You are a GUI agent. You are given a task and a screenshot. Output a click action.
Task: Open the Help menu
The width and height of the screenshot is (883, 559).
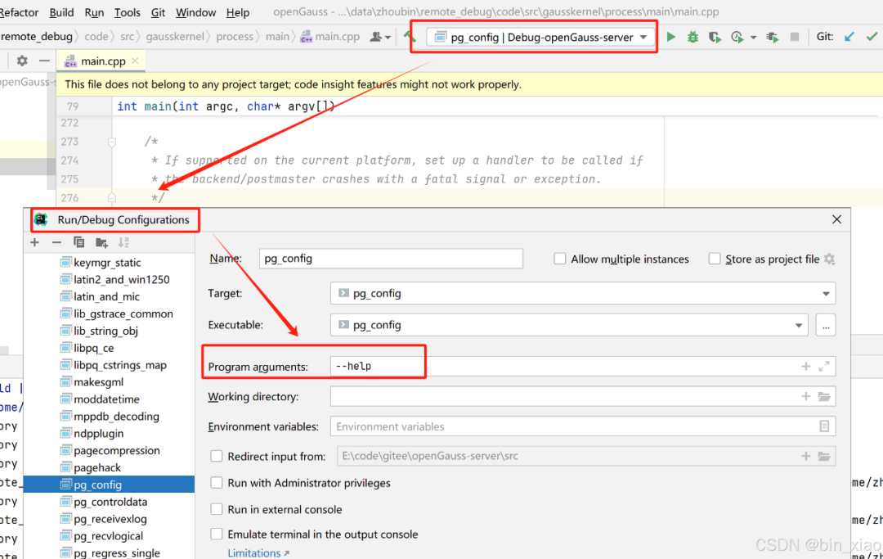click(238, 12)
